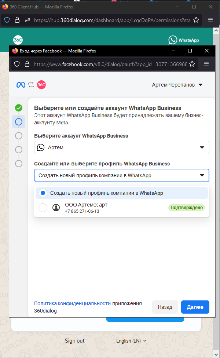
Task: Click the WhatsApp icon in the Артём account field
Action: coord(41,147)
